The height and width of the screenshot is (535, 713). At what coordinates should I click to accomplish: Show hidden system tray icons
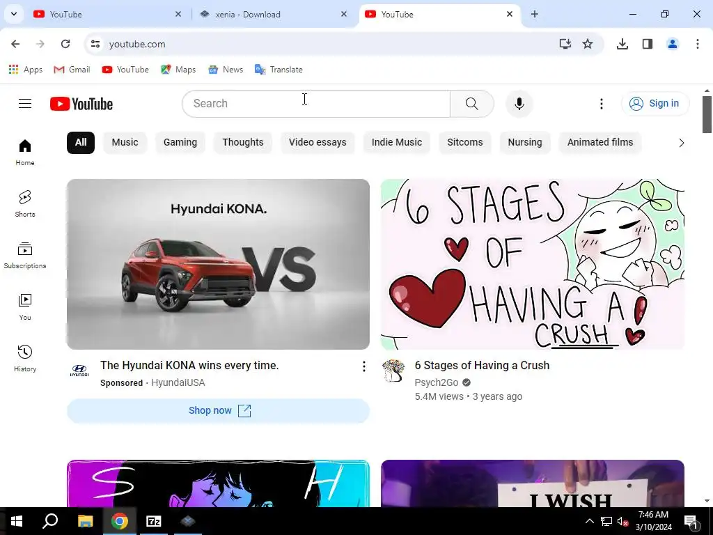click(x=589, y=521)
